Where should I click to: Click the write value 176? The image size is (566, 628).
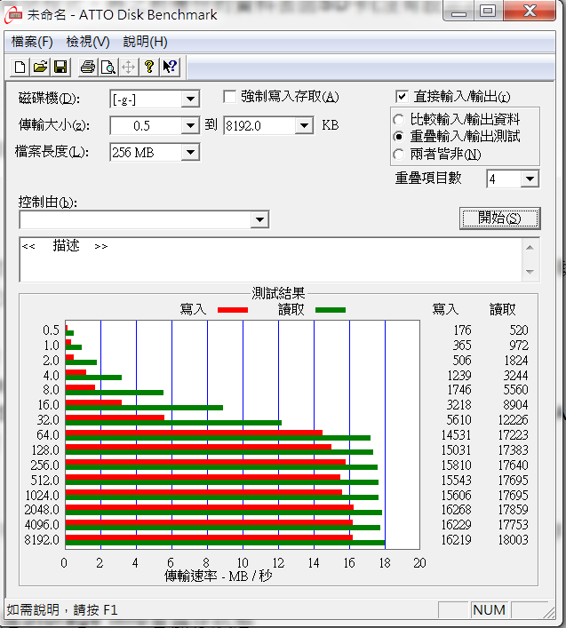pos(462,330)
